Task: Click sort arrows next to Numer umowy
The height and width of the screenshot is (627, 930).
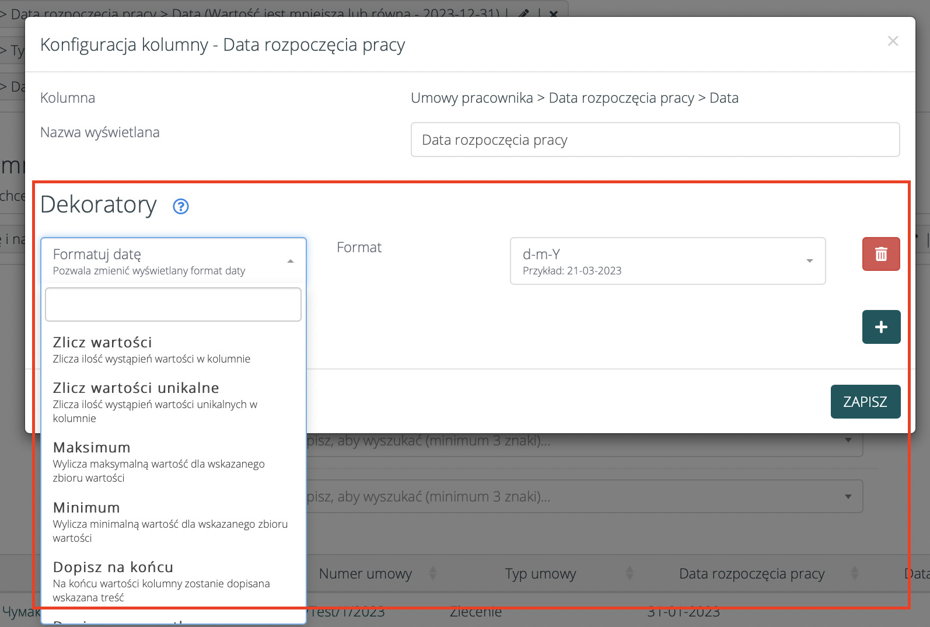Action: tap(433, 573)
